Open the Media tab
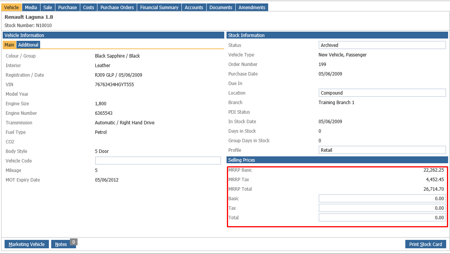 coord(31,8)
